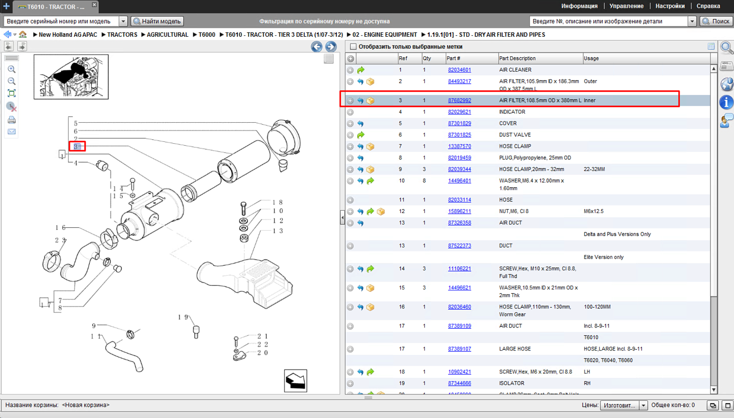This screenshot has width=734, height=418.
Task: Click the overlapping windows icon in status bar
Action: click(713, 405)
